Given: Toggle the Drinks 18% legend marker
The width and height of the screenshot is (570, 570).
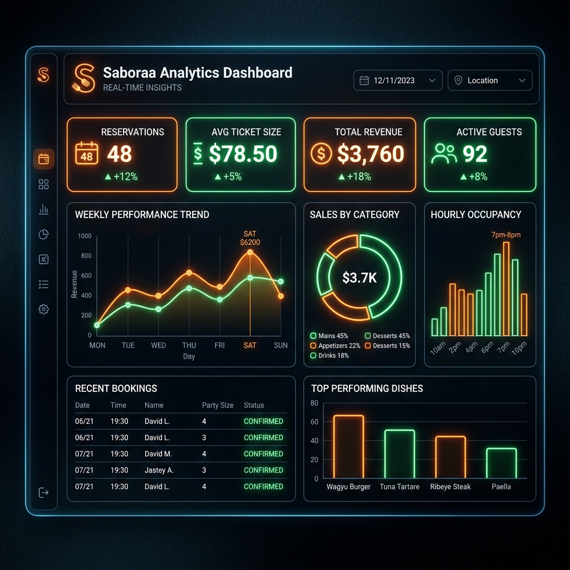Looking at the screenshot, I should click(x=313, y=356).
